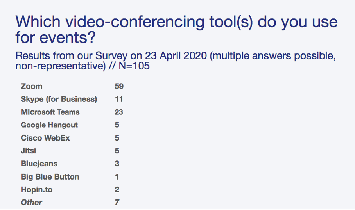Click the Cisco WebEx label

coord(45,138)
